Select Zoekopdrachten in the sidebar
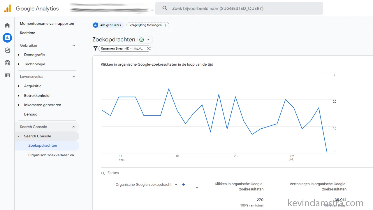This screenshot has height=210, width=373. tap(43, 146)
